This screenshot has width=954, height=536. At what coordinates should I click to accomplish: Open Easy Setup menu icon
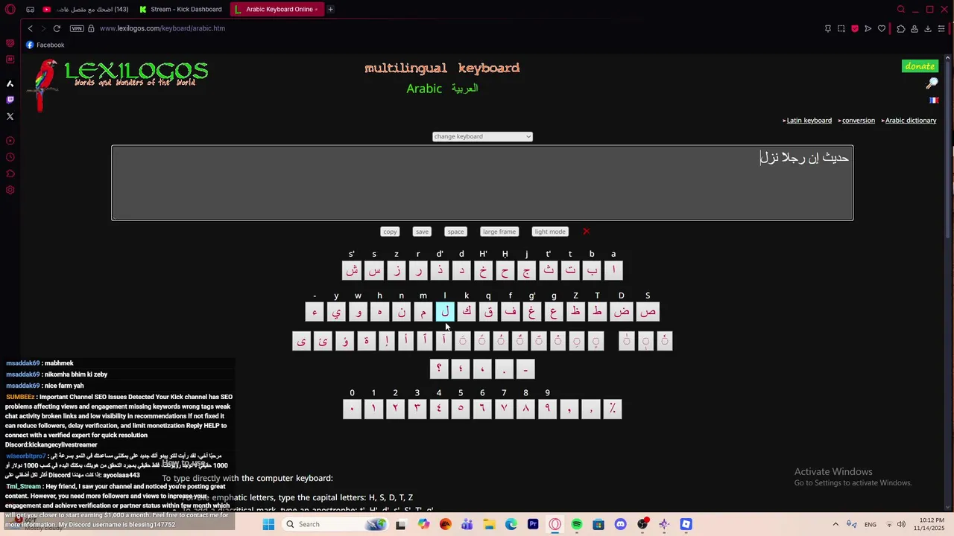pos(942,28)
